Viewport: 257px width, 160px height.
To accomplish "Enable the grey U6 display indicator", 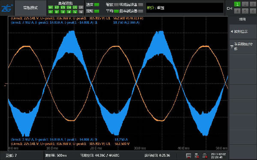I will point(81,8).
